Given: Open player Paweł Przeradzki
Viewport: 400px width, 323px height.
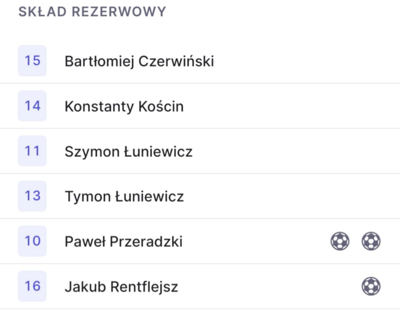Looking at the screenshot, I should point(124,242).
